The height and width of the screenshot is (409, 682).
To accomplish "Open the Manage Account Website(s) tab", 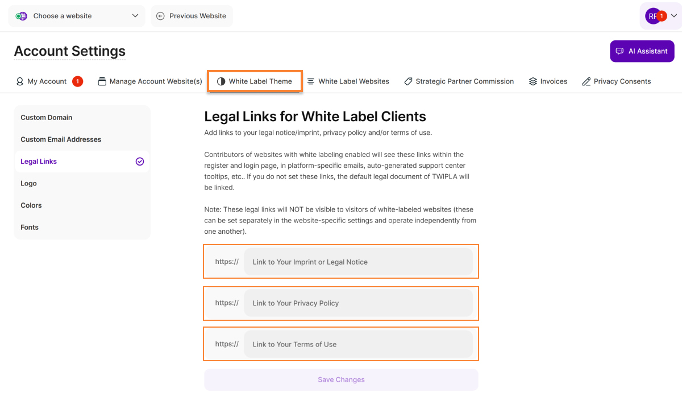I will point(150,81).
